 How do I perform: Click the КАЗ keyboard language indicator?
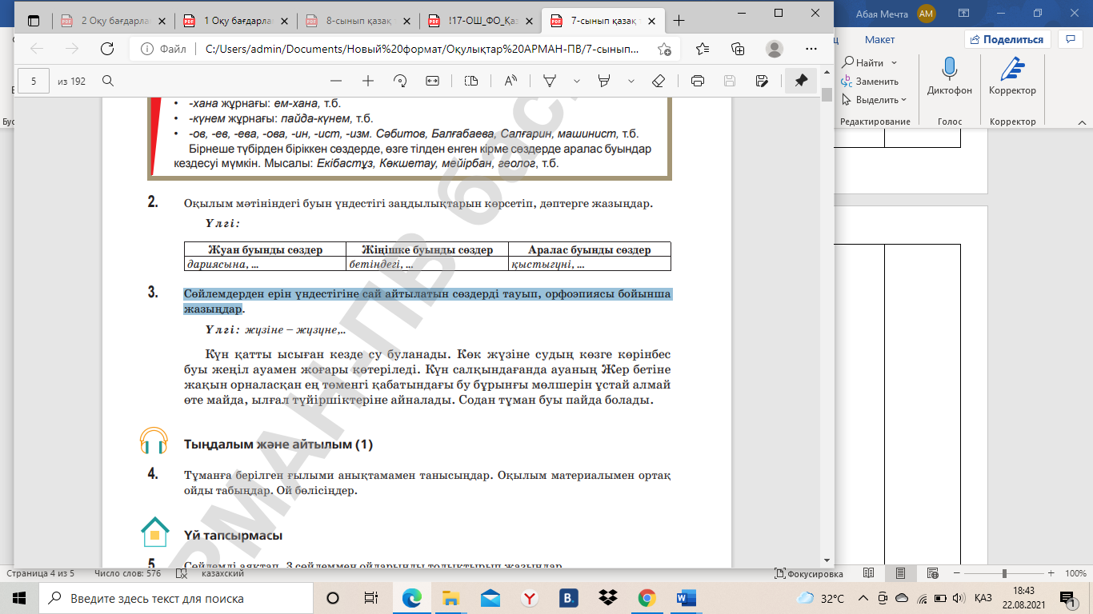pos(983,598)
